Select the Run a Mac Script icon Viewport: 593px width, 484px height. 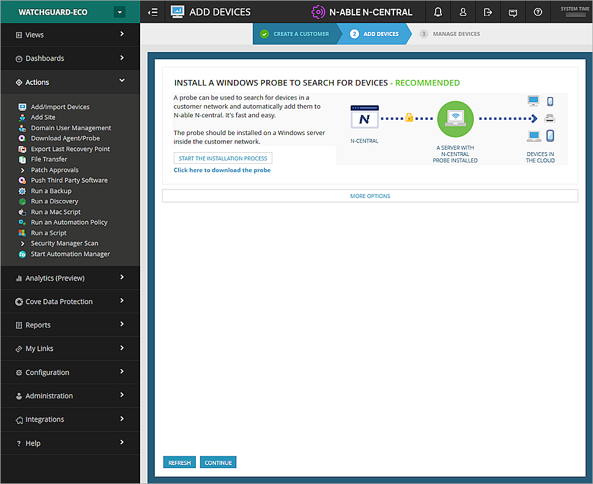coord(21,211)
